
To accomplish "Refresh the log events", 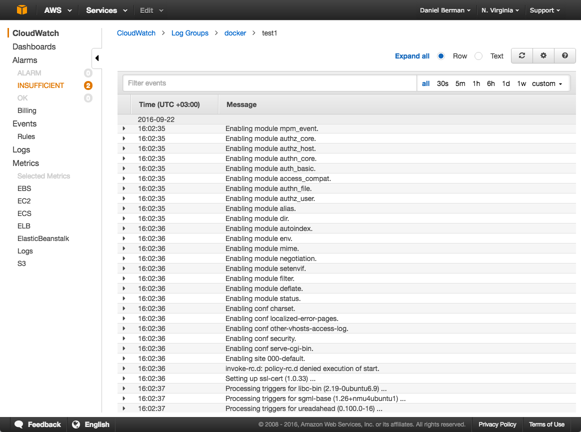I will pos(521,55).
